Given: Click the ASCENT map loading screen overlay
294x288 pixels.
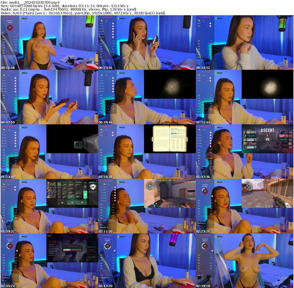Looking at the screenshot, I should pos(267,138).
